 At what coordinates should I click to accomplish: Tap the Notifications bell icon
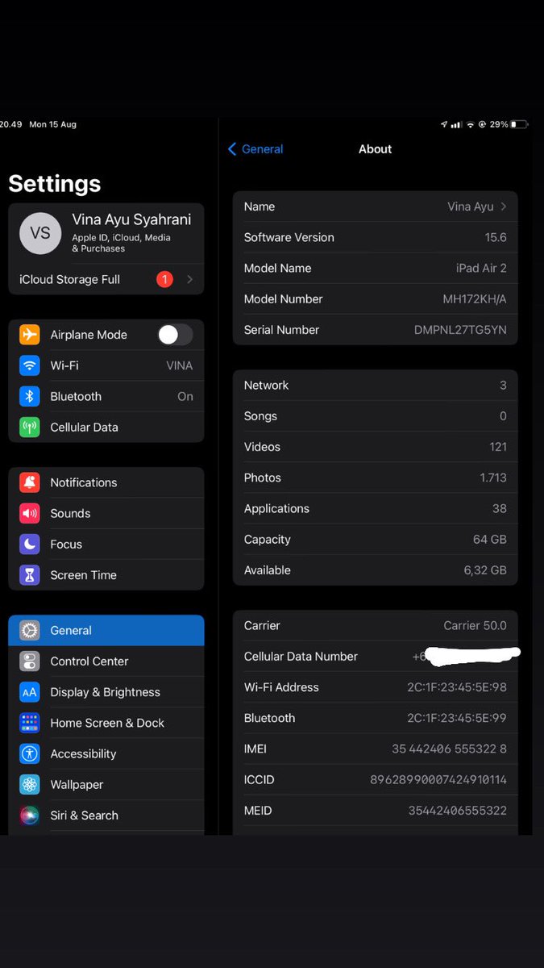[30, 482]
